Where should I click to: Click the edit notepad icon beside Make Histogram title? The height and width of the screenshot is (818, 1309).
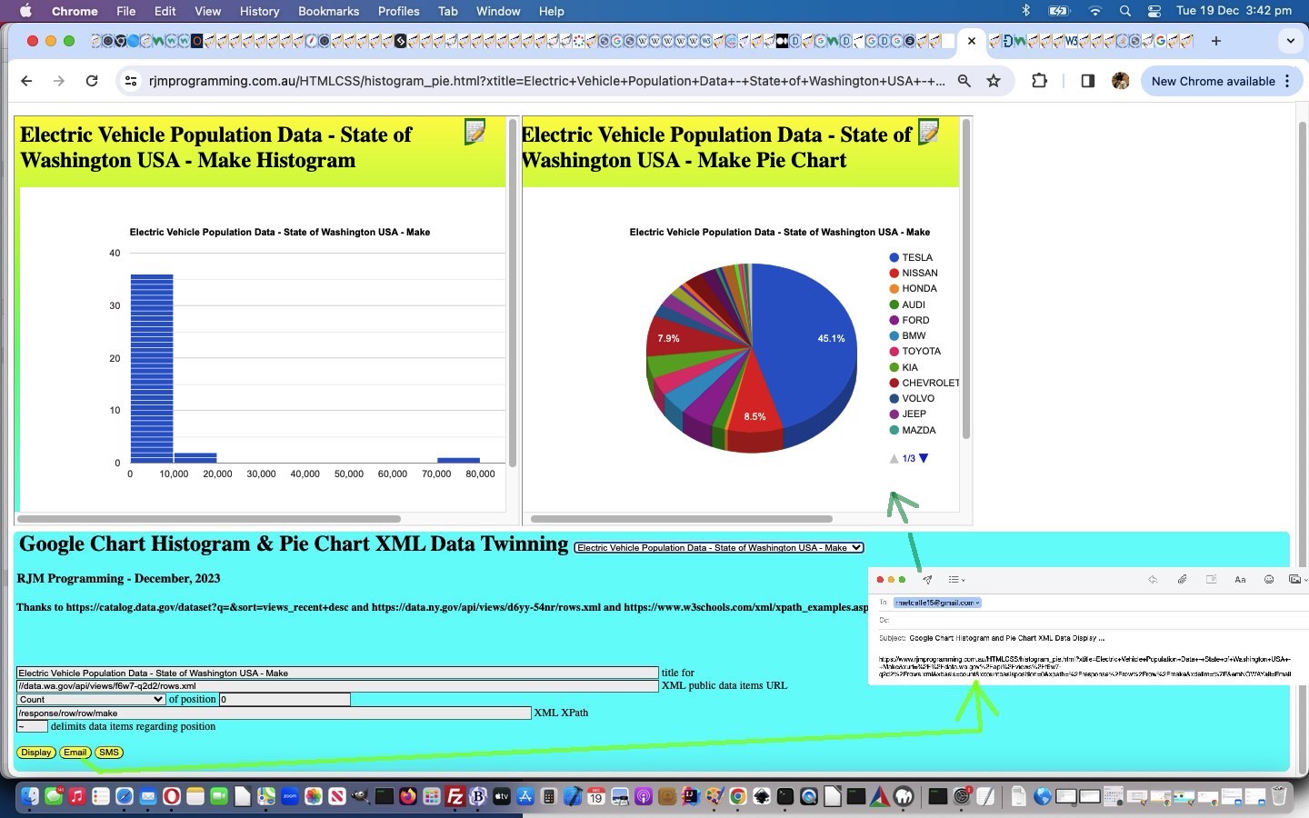(475, 133)
